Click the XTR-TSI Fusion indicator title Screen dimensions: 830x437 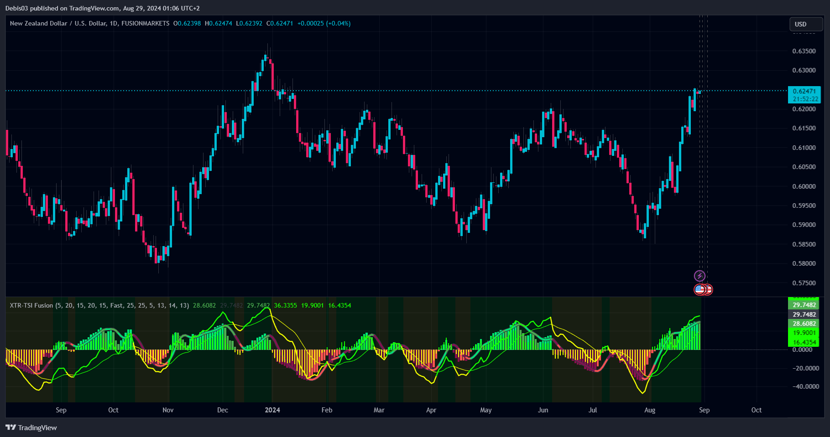[x=31, y=305]
